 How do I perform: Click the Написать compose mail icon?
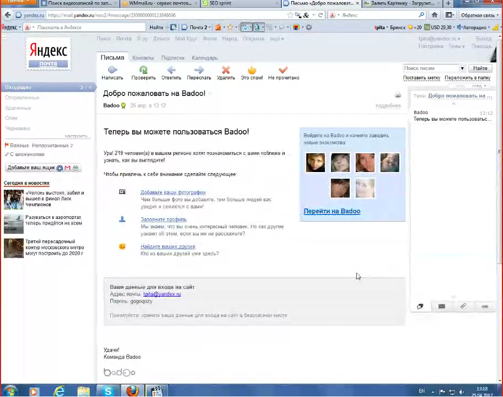[x=113, y=69]
